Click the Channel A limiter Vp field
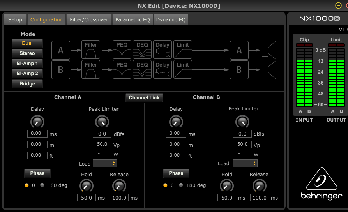348x212 pixels. 102,144
